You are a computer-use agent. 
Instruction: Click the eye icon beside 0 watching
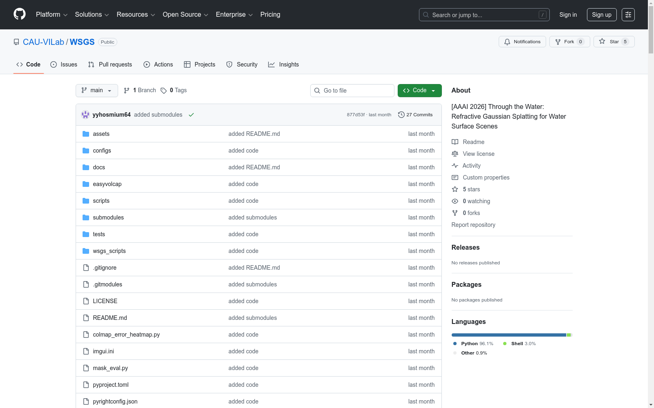click(x=455, y=201)
